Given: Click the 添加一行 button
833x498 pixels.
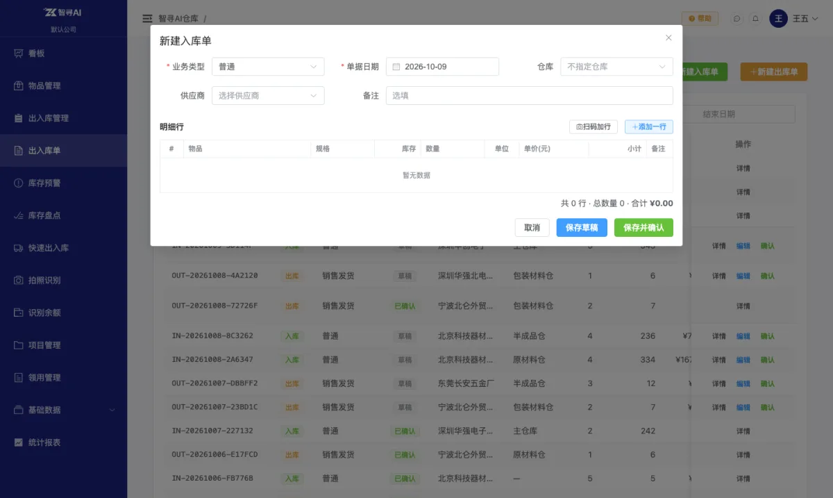Looking at the screenshot, I should click(x=648, y=127).
